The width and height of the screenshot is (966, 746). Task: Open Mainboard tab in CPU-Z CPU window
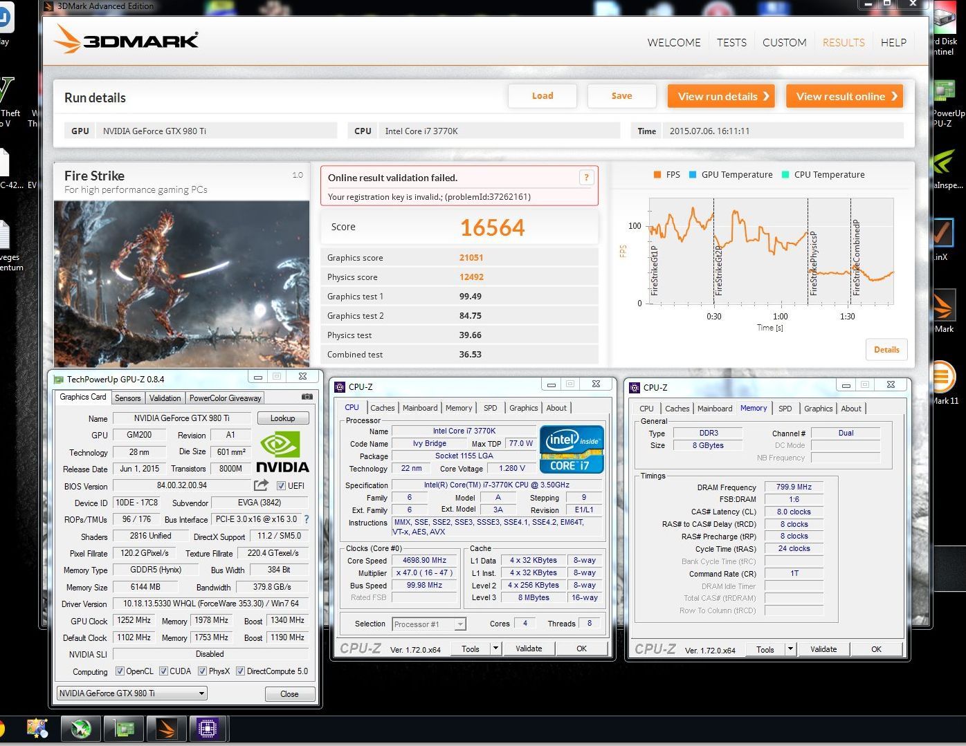coord(420,408)
